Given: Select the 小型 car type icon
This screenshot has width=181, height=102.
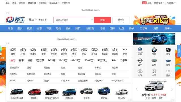Looking at the screenshot, I should (x=23, y=50).
